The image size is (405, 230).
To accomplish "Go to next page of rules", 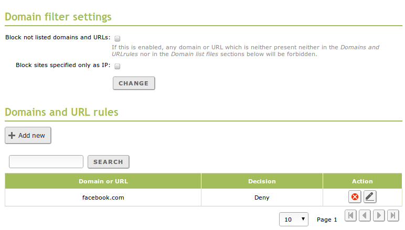I will pyautogui.click(x=379, y=215).
